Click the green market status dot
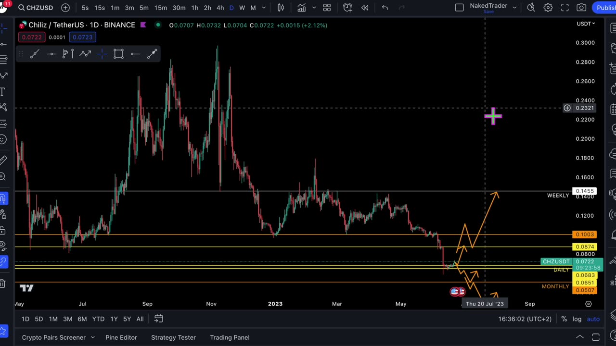 click(158, 25)
